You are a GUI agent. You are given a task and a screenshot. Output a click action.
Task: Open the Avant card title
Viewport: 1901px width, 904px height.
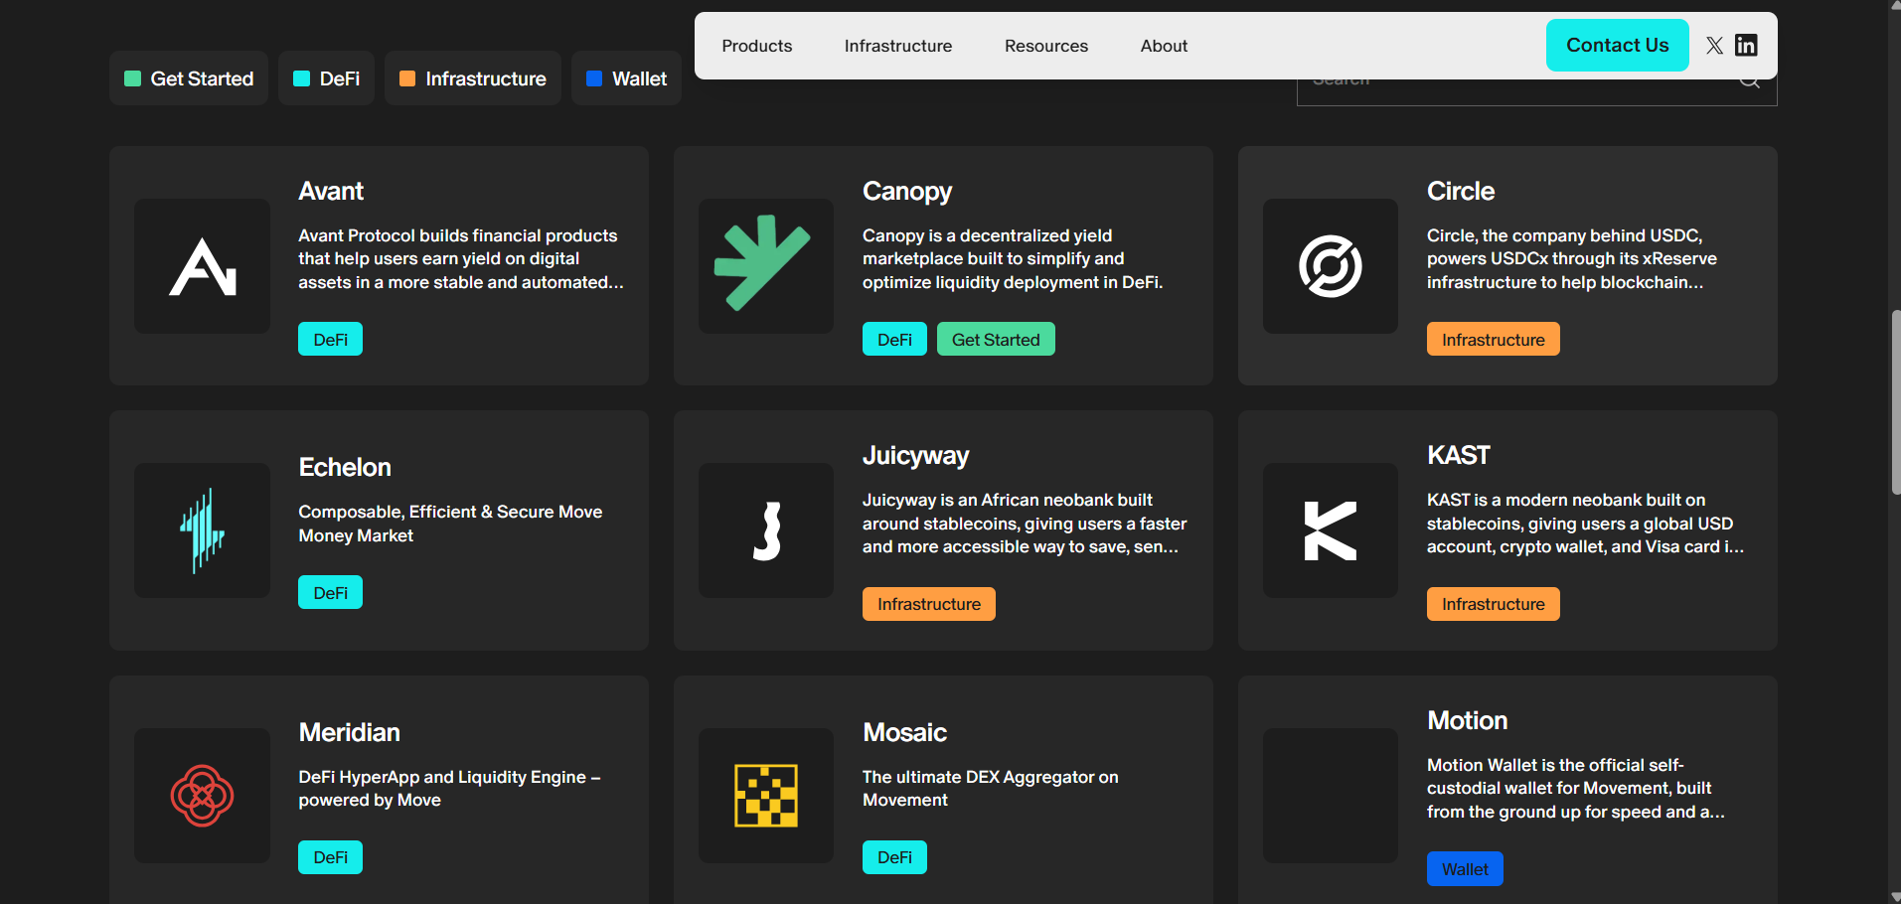331,191
